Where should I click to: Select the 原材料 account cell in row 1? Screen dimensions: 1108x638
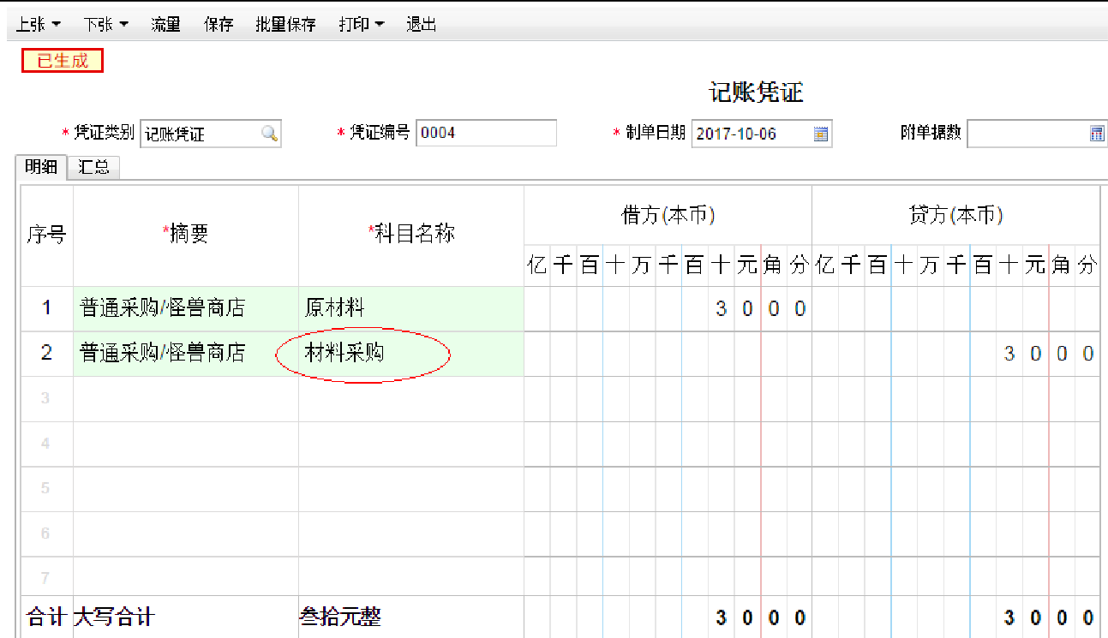tap(410, 308)
